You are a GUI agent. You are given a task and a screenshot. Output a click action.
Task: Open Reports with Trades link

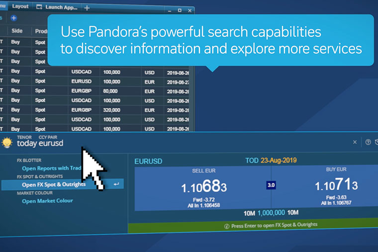coord(52,168)
